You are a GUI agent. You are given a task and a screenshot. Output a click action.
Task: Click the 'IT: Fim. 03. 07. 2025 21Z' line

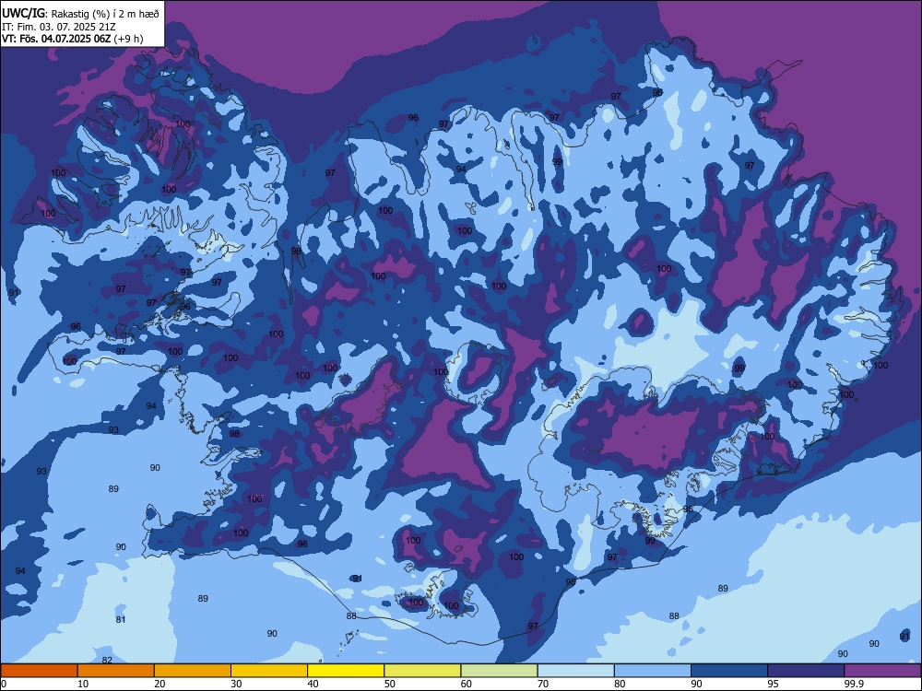[x=59, y=27]
